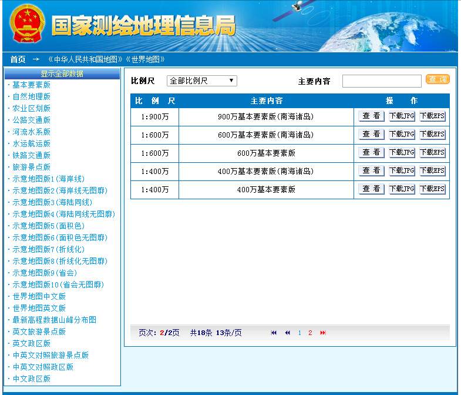Download JPG of 400万基本要素版
The width and height of the screenshot is (461, 395).
[402, 189]
